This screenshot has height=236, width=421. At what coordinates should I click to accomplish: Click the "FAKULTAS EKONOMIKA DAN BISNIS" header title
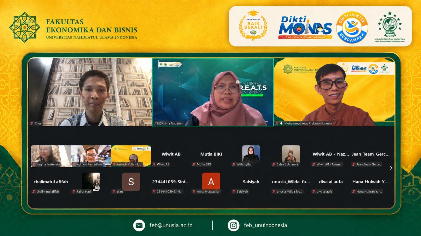tap(92, 26)
